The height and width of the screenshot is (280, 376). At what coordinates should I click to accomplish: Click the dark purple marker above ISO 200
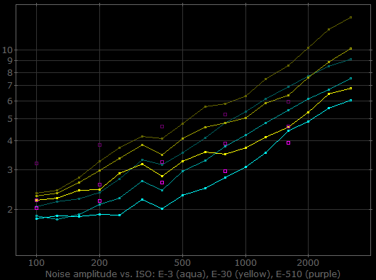pyautogui.click(x=100, y=145)
